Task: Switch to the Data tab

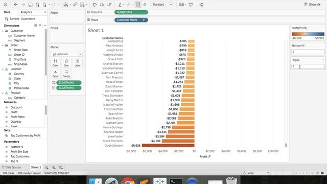Action: 7,12
